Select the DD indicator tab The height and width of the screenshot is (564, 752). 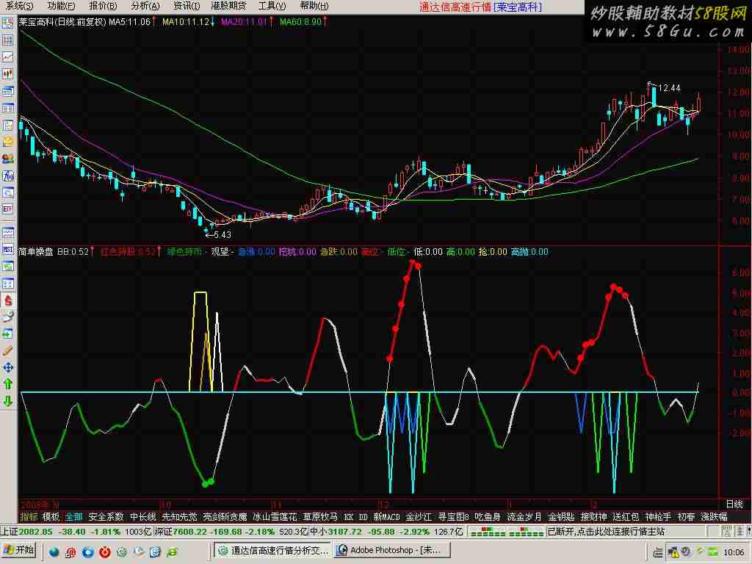click(363, 516)
